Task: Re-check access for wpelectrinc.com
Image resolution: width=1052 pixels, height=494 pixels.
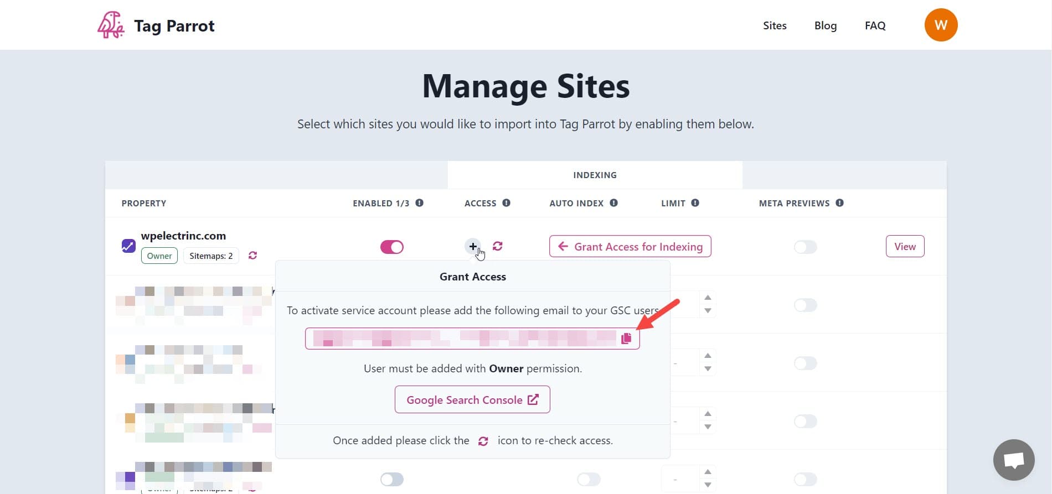Action: point(498,246)
